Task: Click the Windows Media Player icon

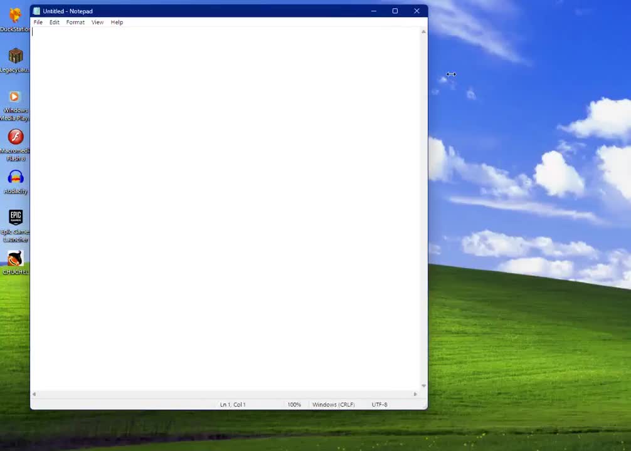Action: (x=15, y=97)
